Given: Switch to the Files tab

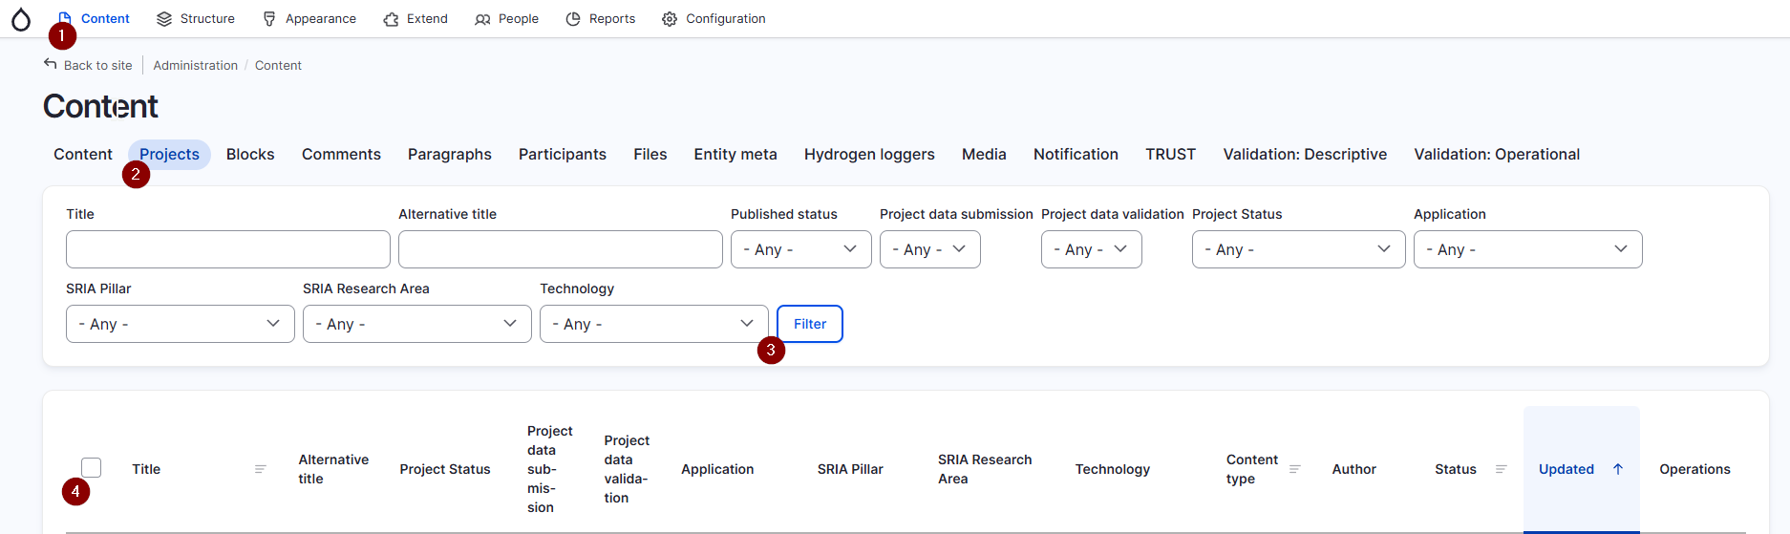Looking at the screenshot, I should point(650,154).
